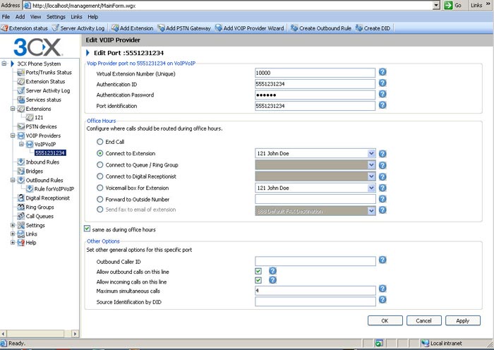494x350 pixels.
Task: Select Connect to Queue / Ring Group option
Action: point(100,164)
